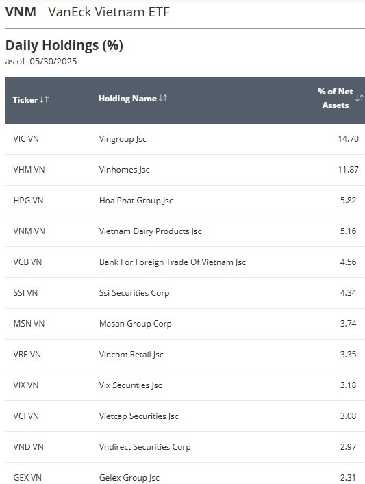365x484 pixels.
Task: Click the % of Net Assets header
Action: tap(336, 99)
